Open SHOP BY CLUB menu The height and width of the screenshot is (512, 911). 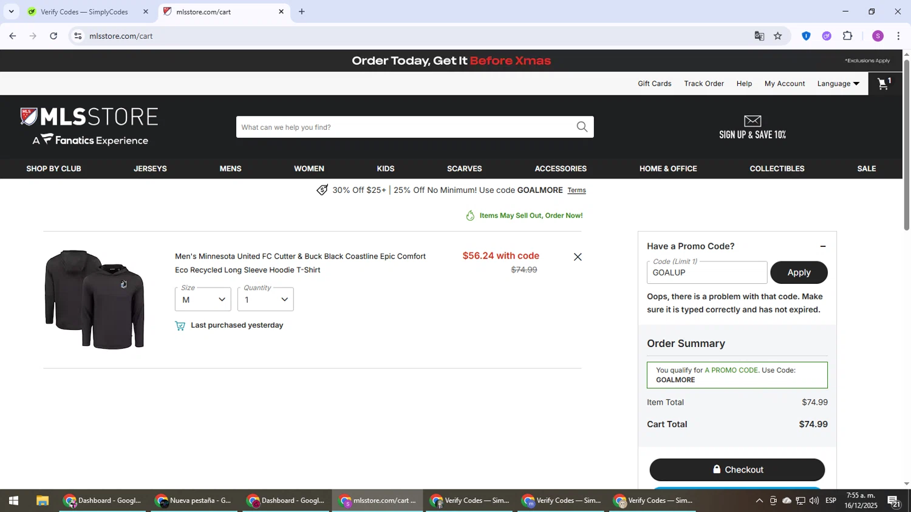(x=53, y=169)
